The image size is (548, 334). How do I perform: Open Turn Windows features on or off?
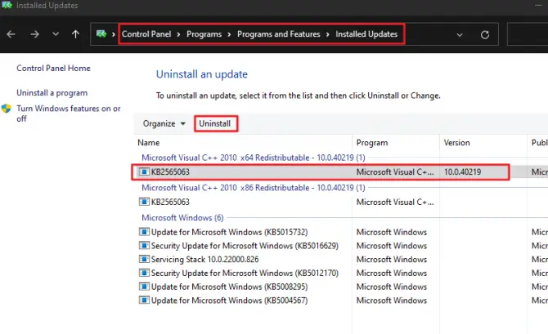[x=69, y=114]
